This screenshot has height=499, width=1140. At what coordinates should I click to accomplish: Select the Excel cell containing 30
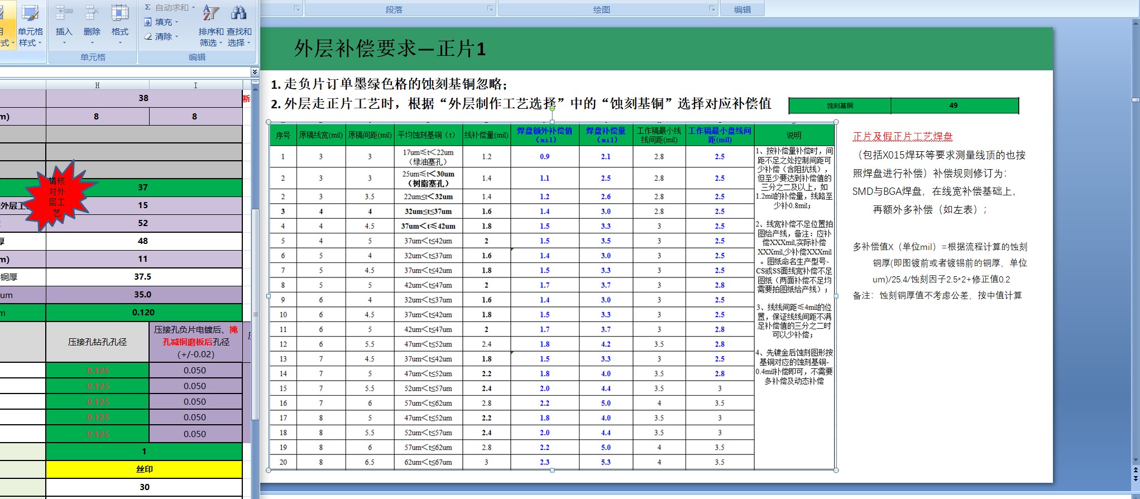click(144, 487)
